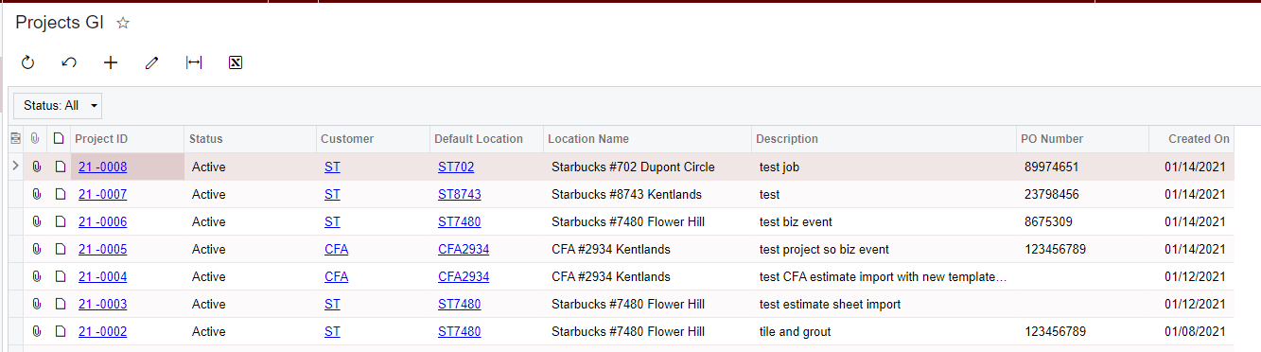1261x352 pixels.
Task: Select description 'test biz event'
Action: pyautogui.click(x=796, y=222)
